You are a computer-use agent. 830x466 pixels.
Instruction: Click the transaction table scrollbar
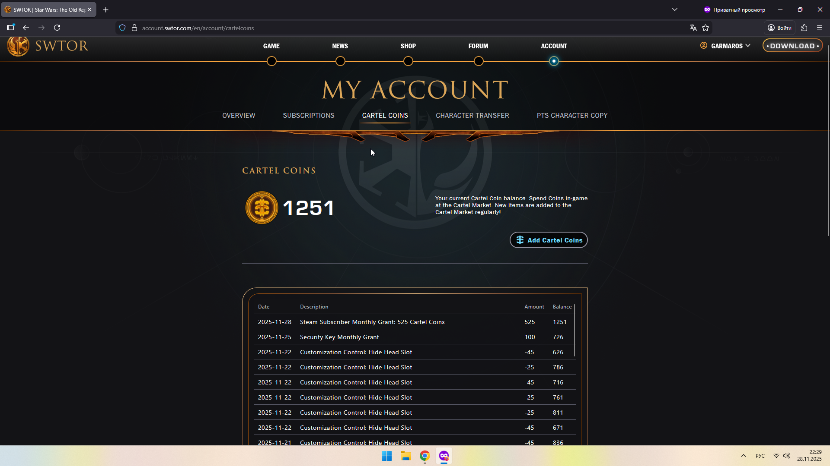pyautogui.click(x=575, y=330)
